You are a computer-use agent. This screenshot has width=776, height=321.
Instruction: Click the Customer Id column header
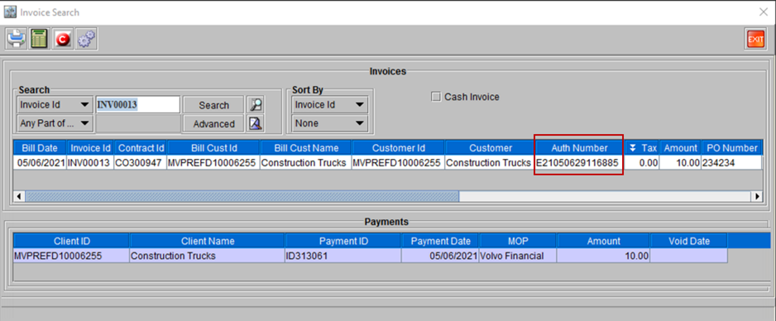click(398, 148)
